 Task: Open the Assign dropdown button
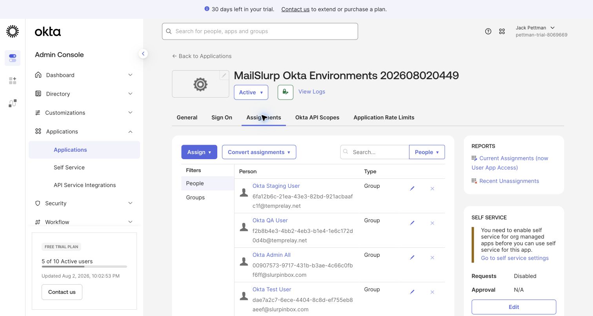coord(199,152)
